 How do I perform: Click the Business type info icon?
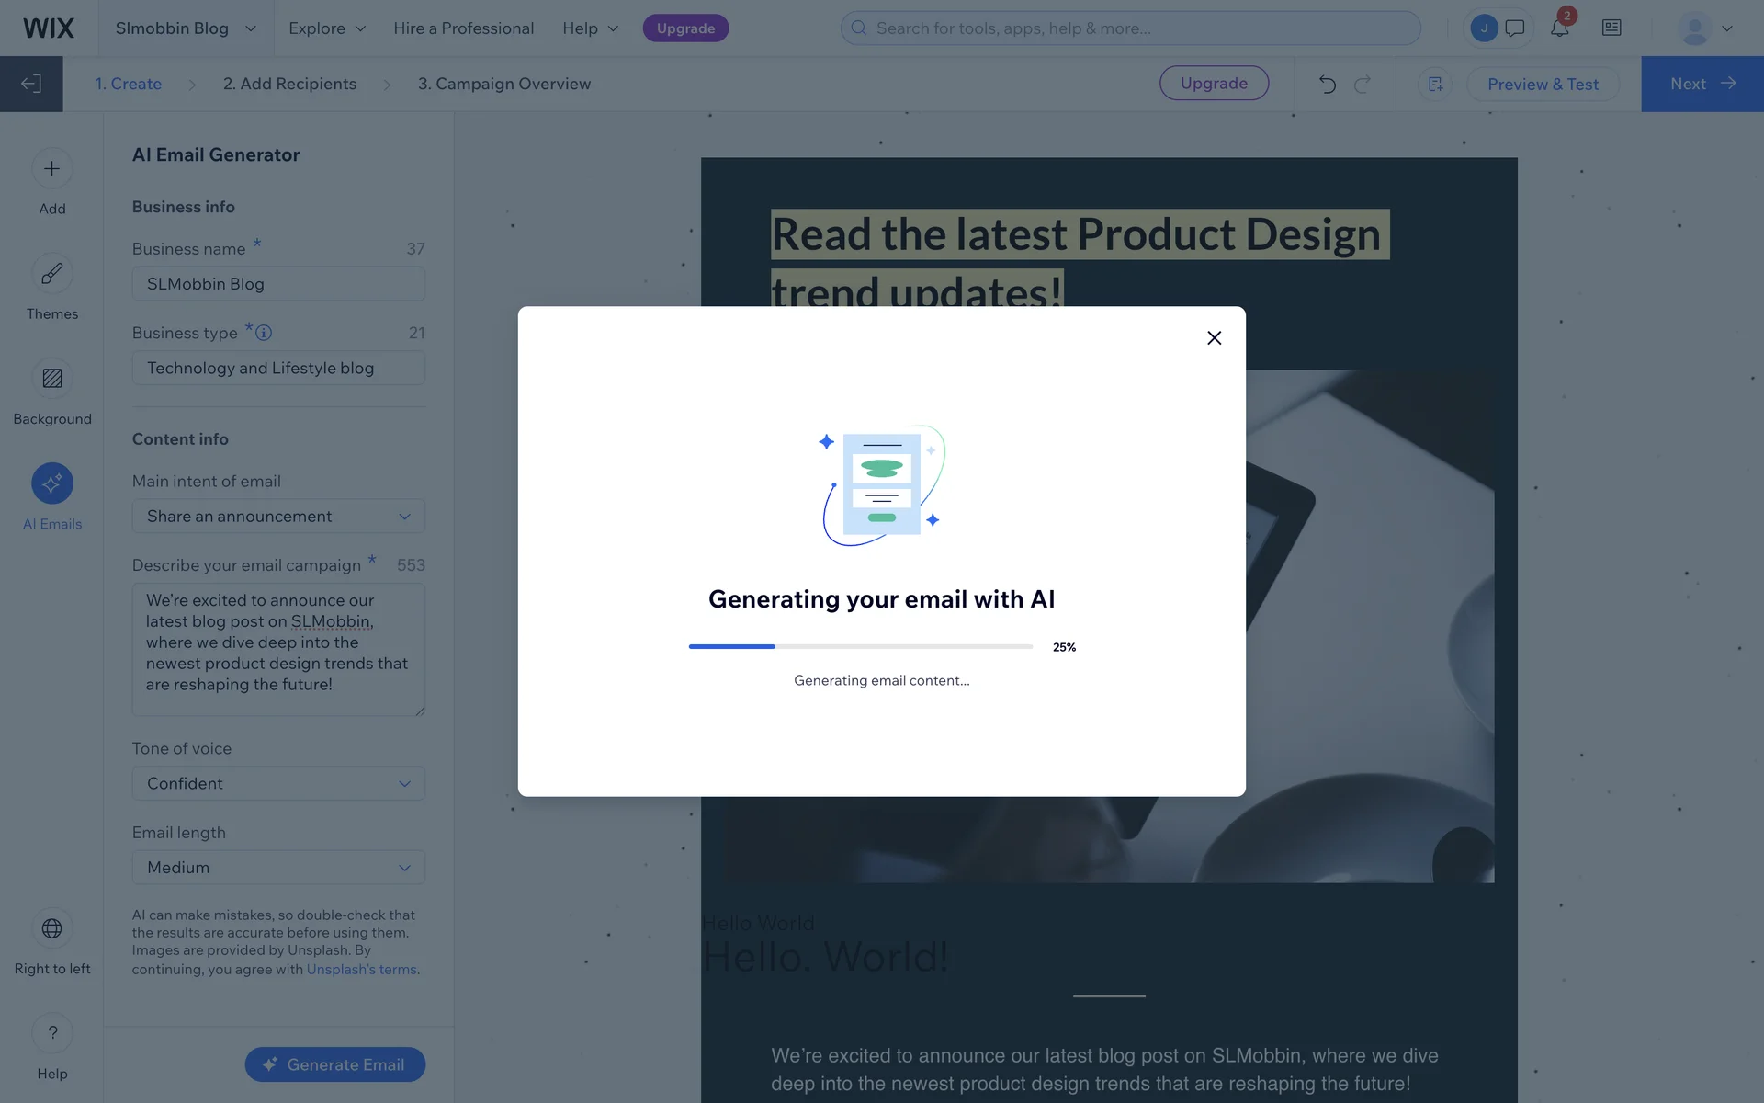click(264, 333)
